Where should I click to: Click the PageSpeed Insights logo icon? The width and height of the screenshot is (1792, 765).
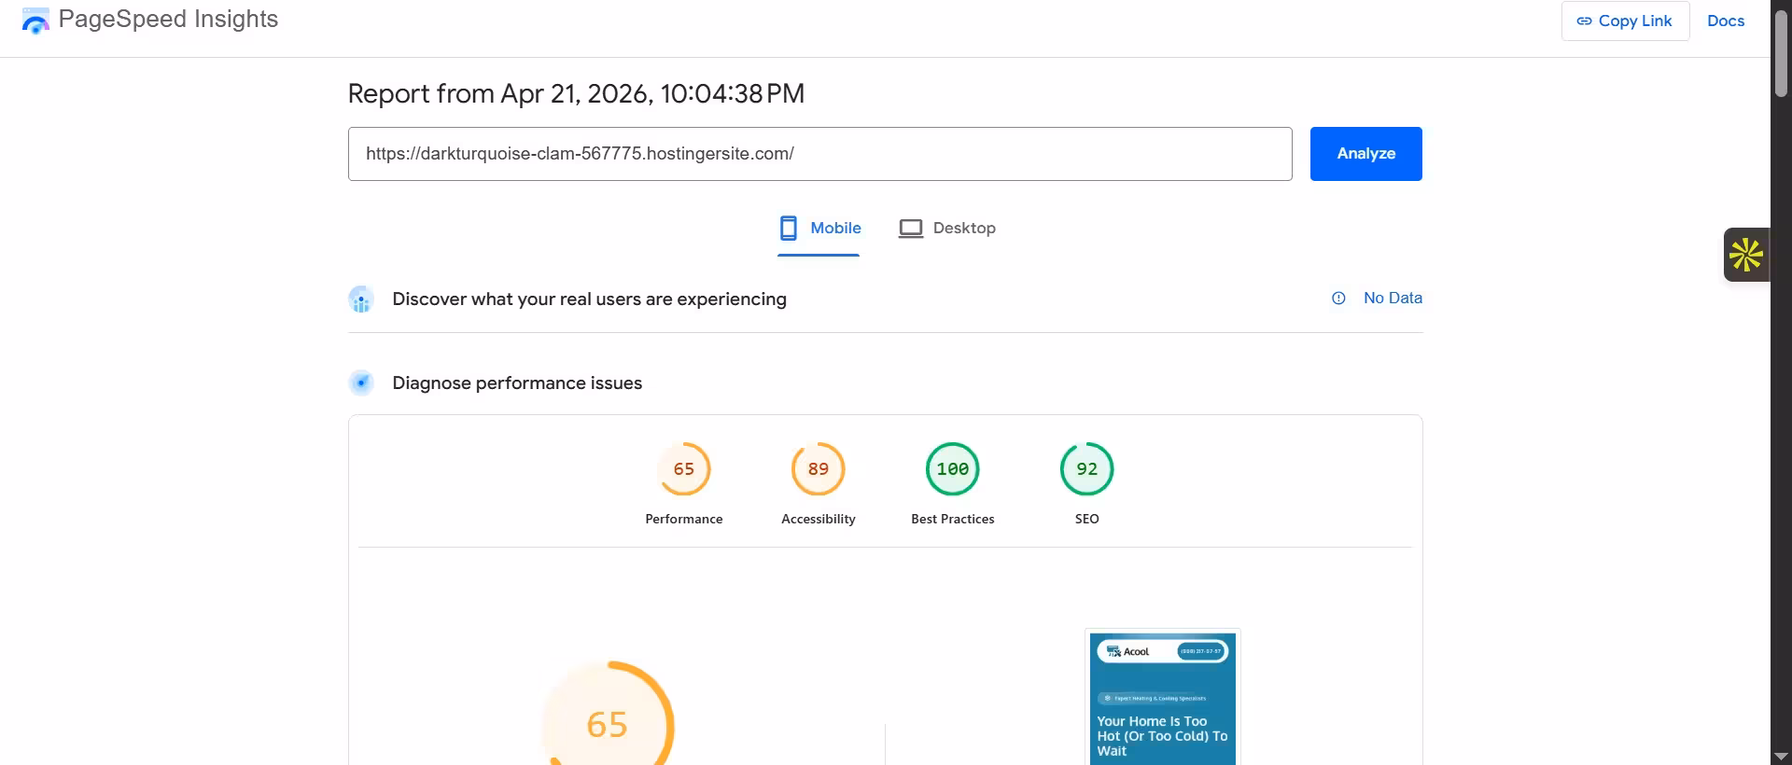click(35, 21)
